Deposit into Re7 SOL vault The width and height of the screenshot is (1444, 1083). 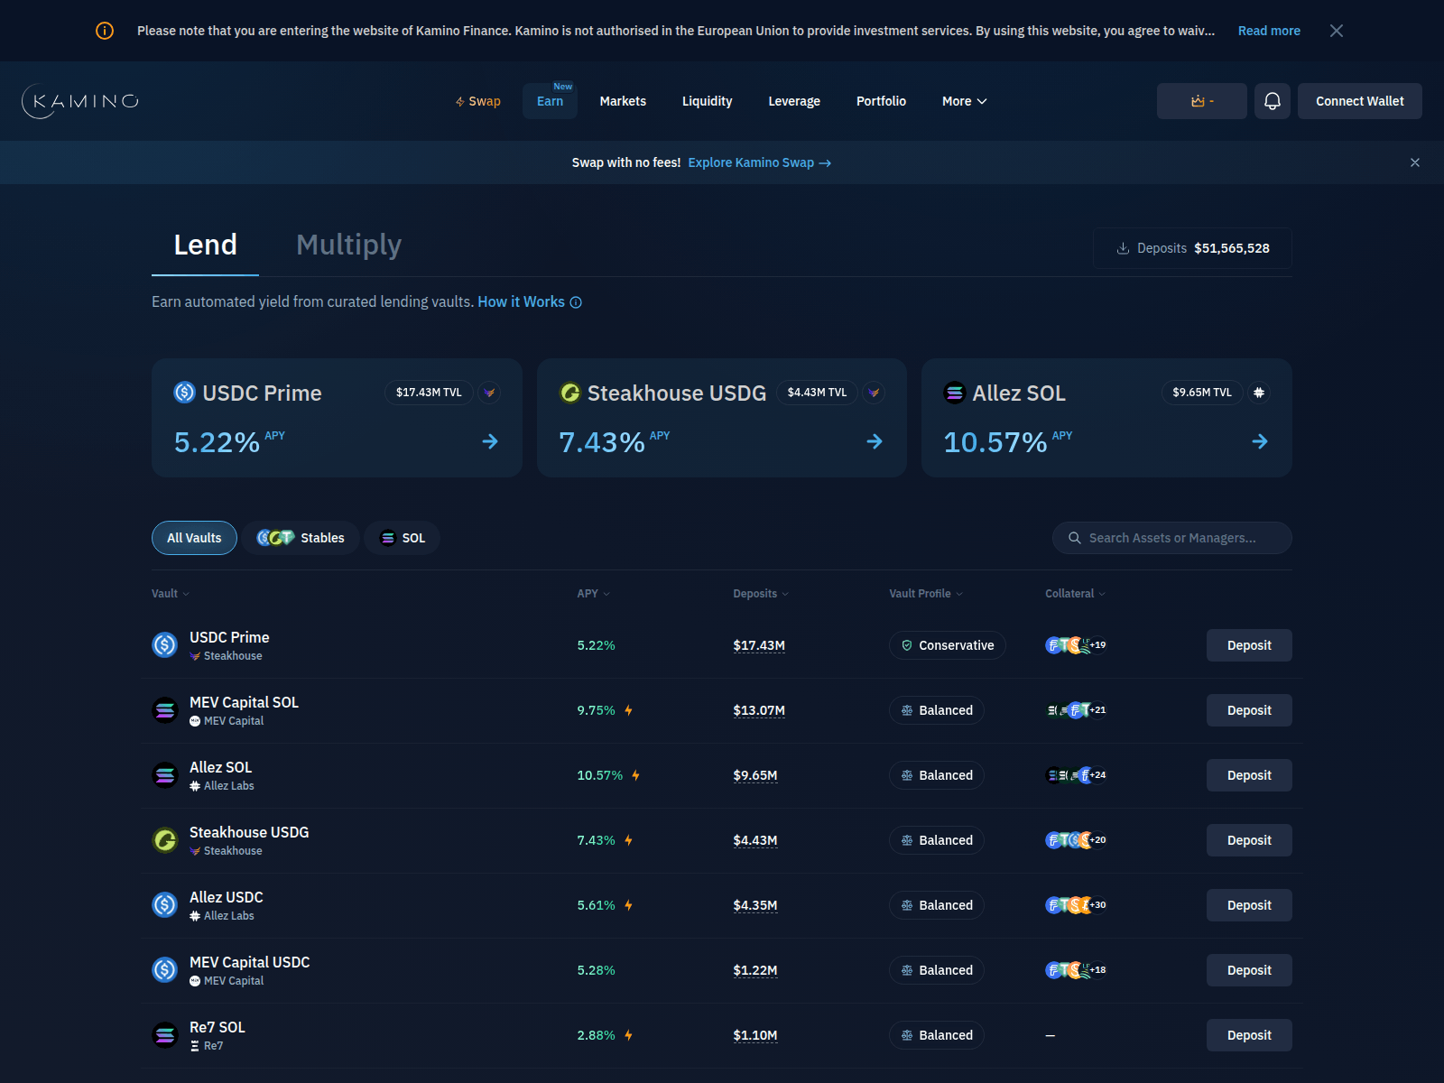(1249, 1035)
